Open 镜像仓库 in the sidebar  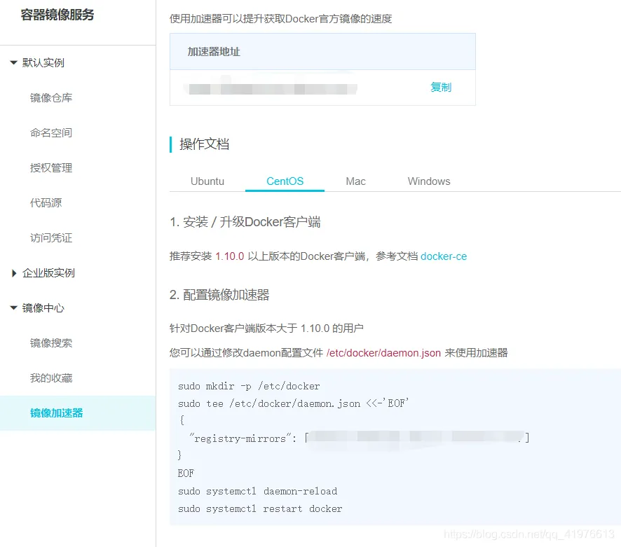(x=50, y=97)
